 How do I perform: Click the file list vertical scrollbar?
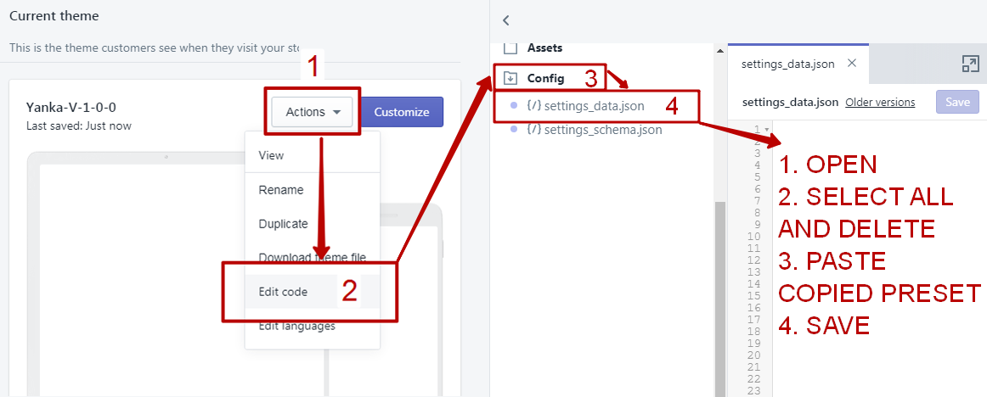(x=721, y=297)
